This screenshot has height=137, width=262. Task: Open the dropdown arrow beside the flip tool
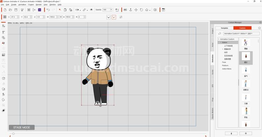point(80,11)
